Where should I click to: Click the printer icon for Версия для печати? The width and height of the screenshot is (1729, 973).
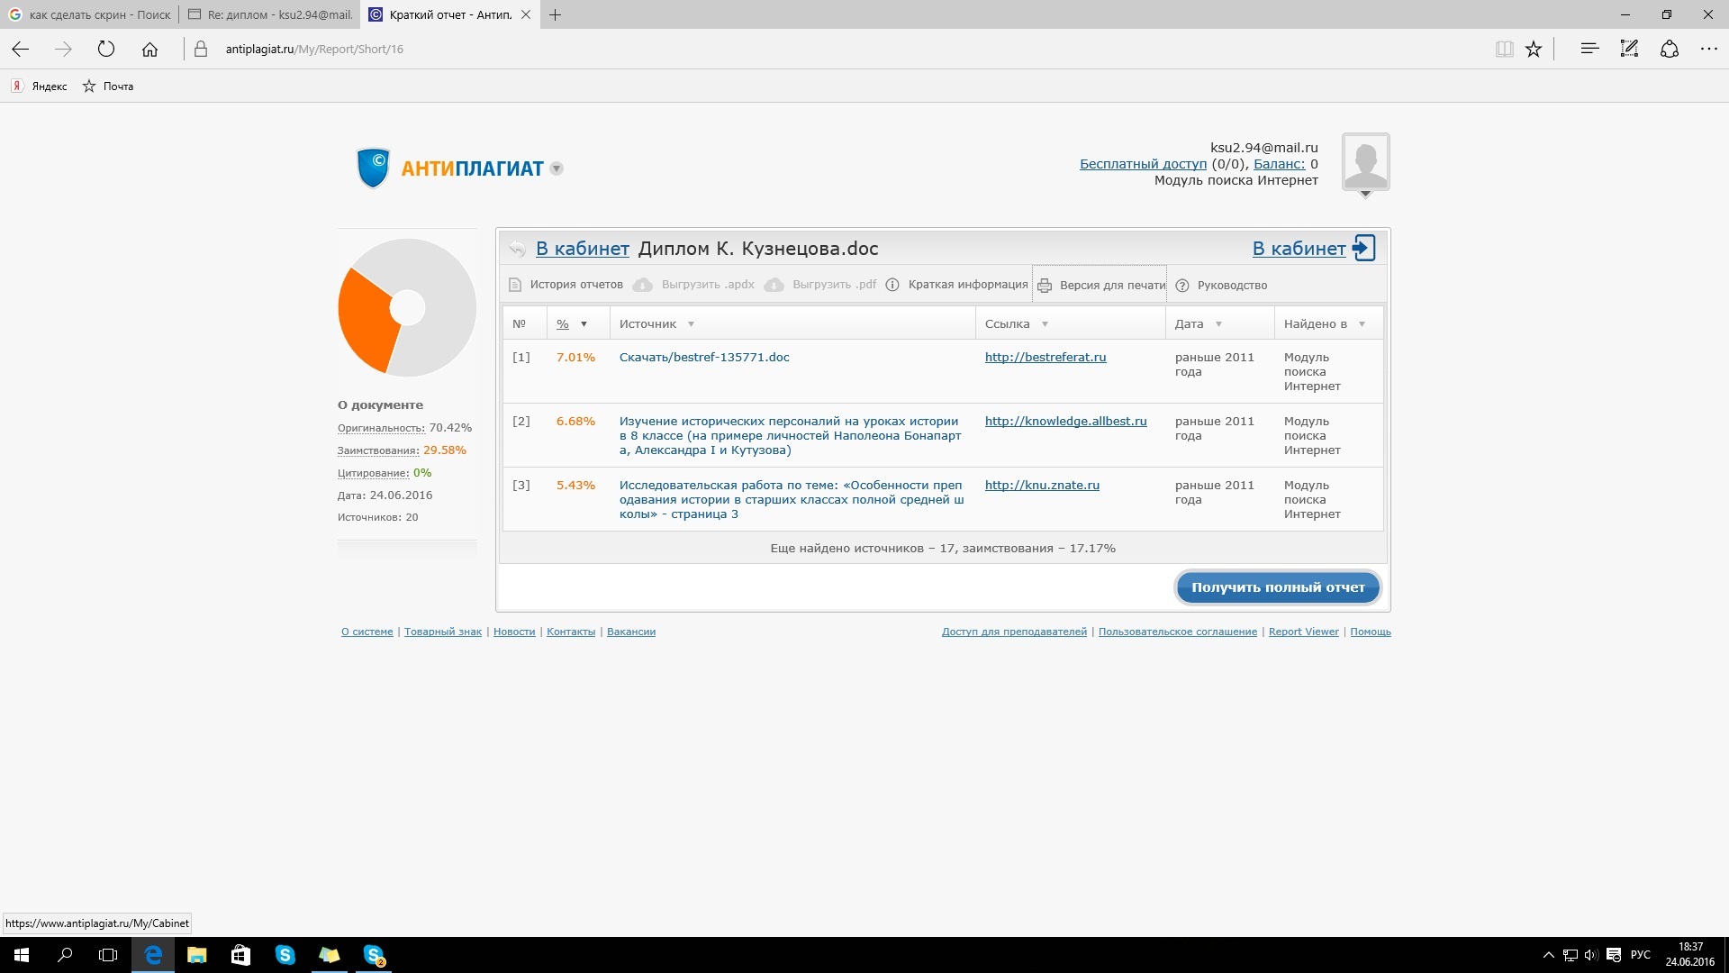tap(1045, 286)
